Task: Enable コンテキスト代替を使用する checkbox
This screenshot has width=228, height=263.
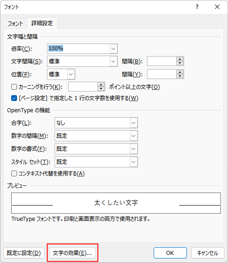Action: pyautogui.click(x=14, y=173)
